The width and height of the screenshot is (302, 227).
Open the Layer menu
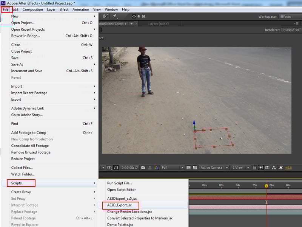pyautogui.click(x=51, y=9)
